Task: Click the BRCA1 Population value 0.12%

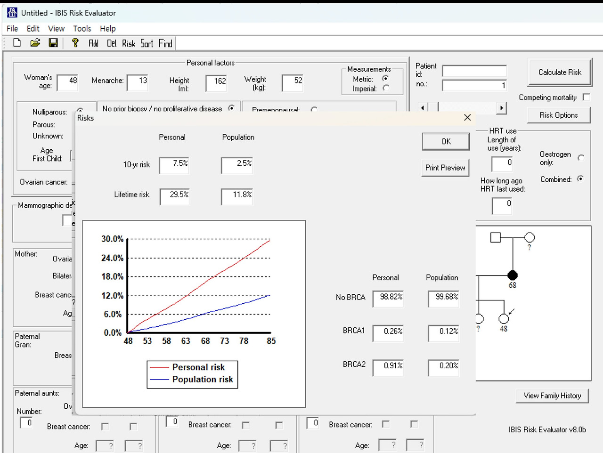Action: [x=444, y=333]
